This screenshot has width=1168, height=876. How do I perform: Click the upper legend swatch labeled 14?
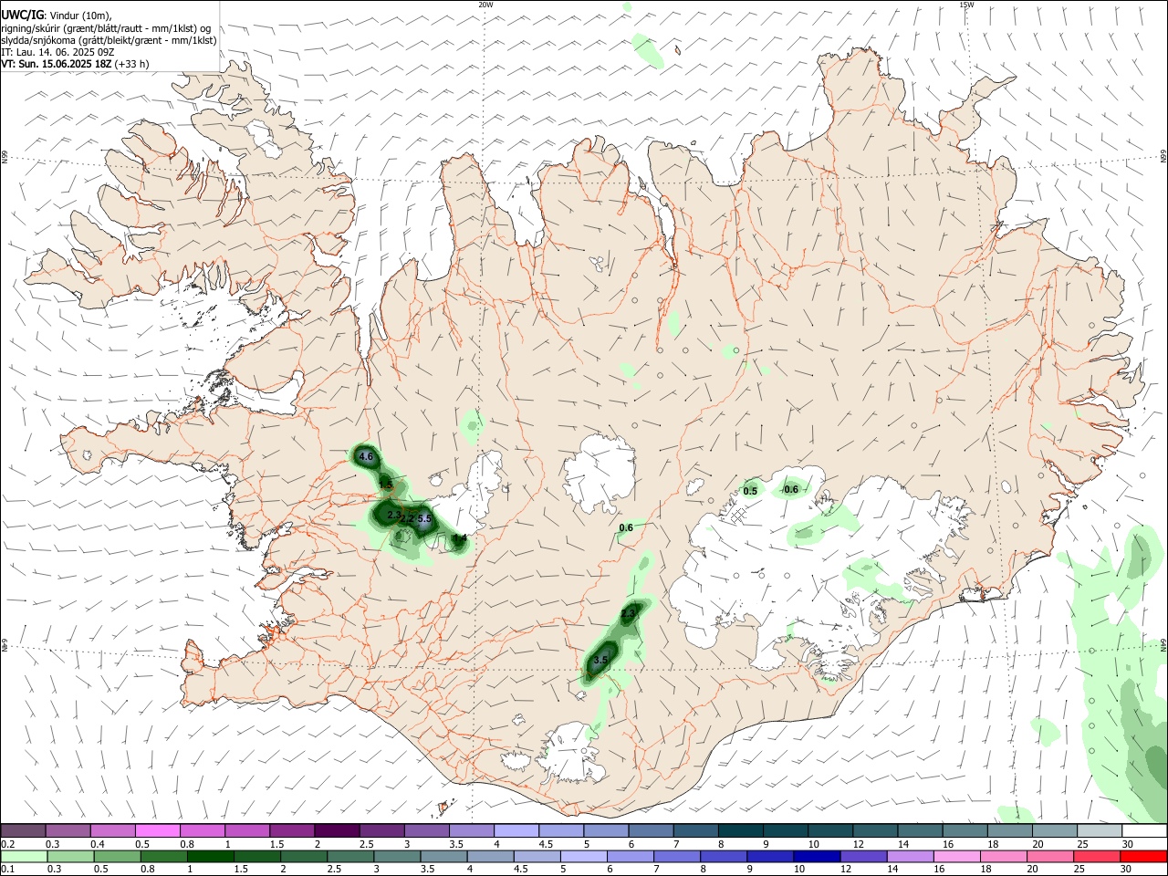921,830
